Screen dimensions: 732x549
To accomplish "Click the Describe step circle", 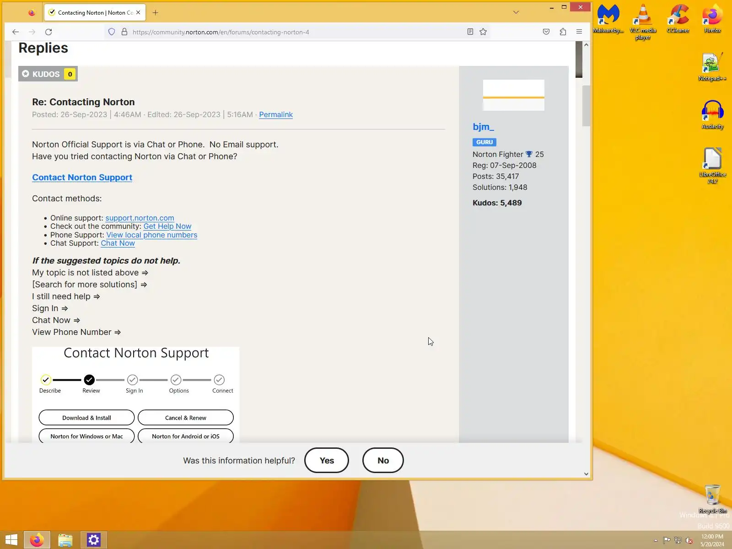I will coord(46,380).
